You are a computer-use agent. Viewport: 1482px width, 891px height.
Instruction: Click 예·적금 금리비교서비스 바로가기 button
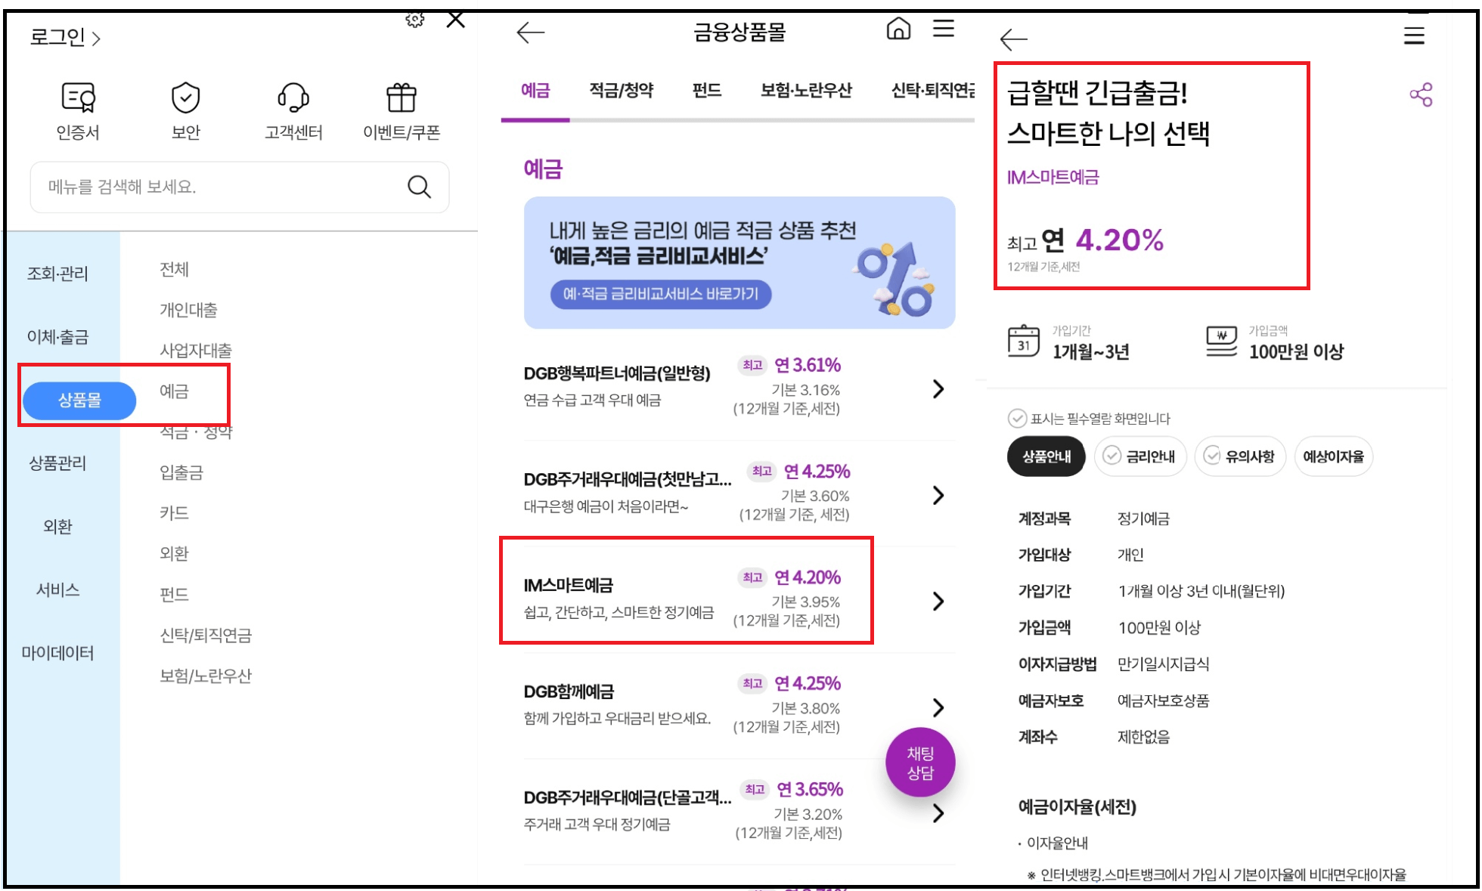(660, 294)
